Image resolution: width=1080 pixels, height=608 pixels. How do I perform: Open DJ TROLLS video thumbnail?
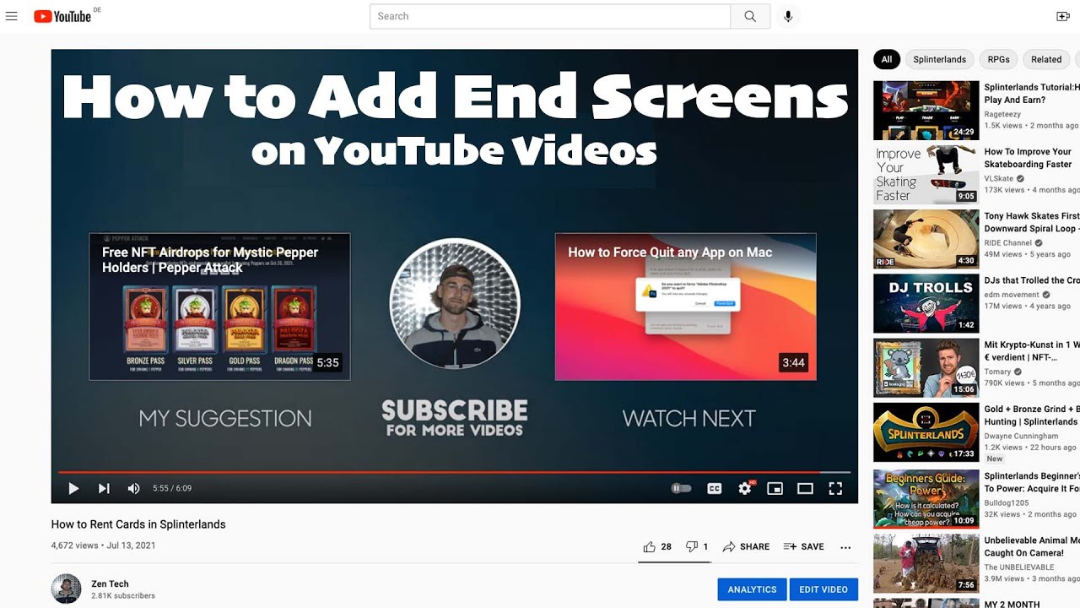coord(926,303)
